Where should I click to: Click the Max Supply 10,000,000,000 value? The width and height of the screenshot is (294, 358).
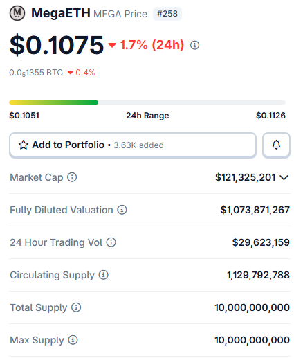pyautogui.click(x=252, y=340)
